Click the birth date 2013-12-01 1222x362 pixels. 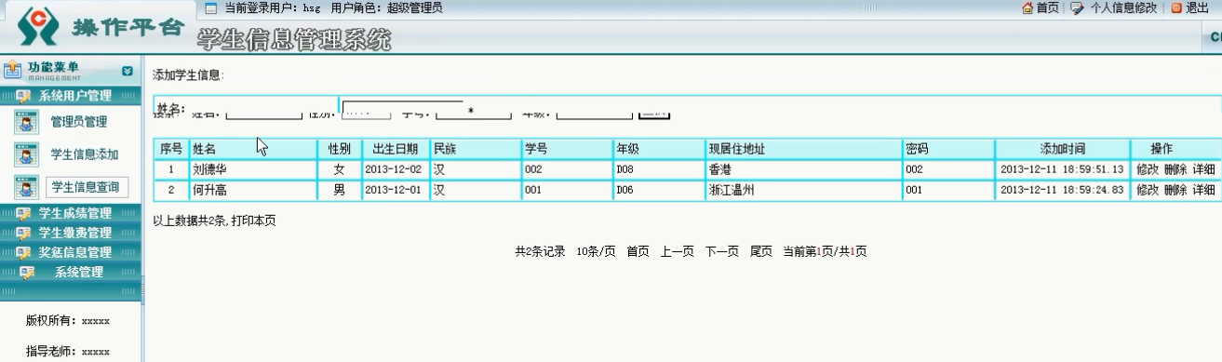click(x=393, y=190)
